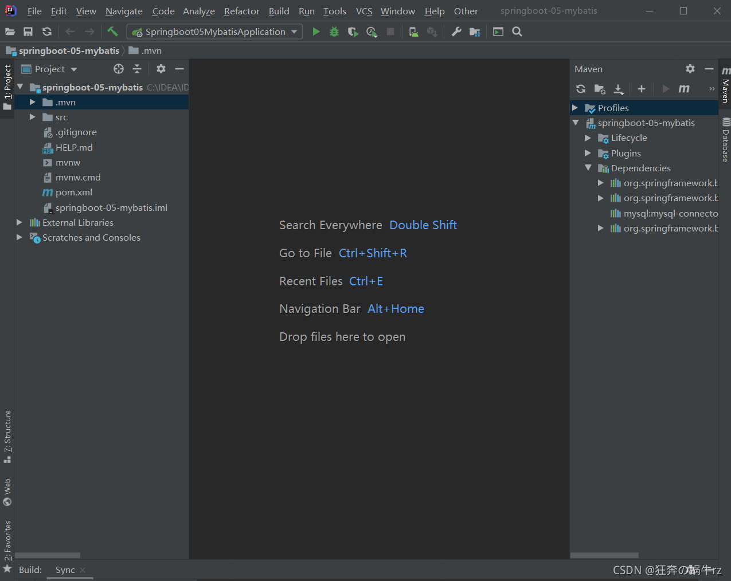Open the Build menu
Image resolution: width=731 pixels, height=581 pixels.
pyautogui.click(x=279, y=11)
